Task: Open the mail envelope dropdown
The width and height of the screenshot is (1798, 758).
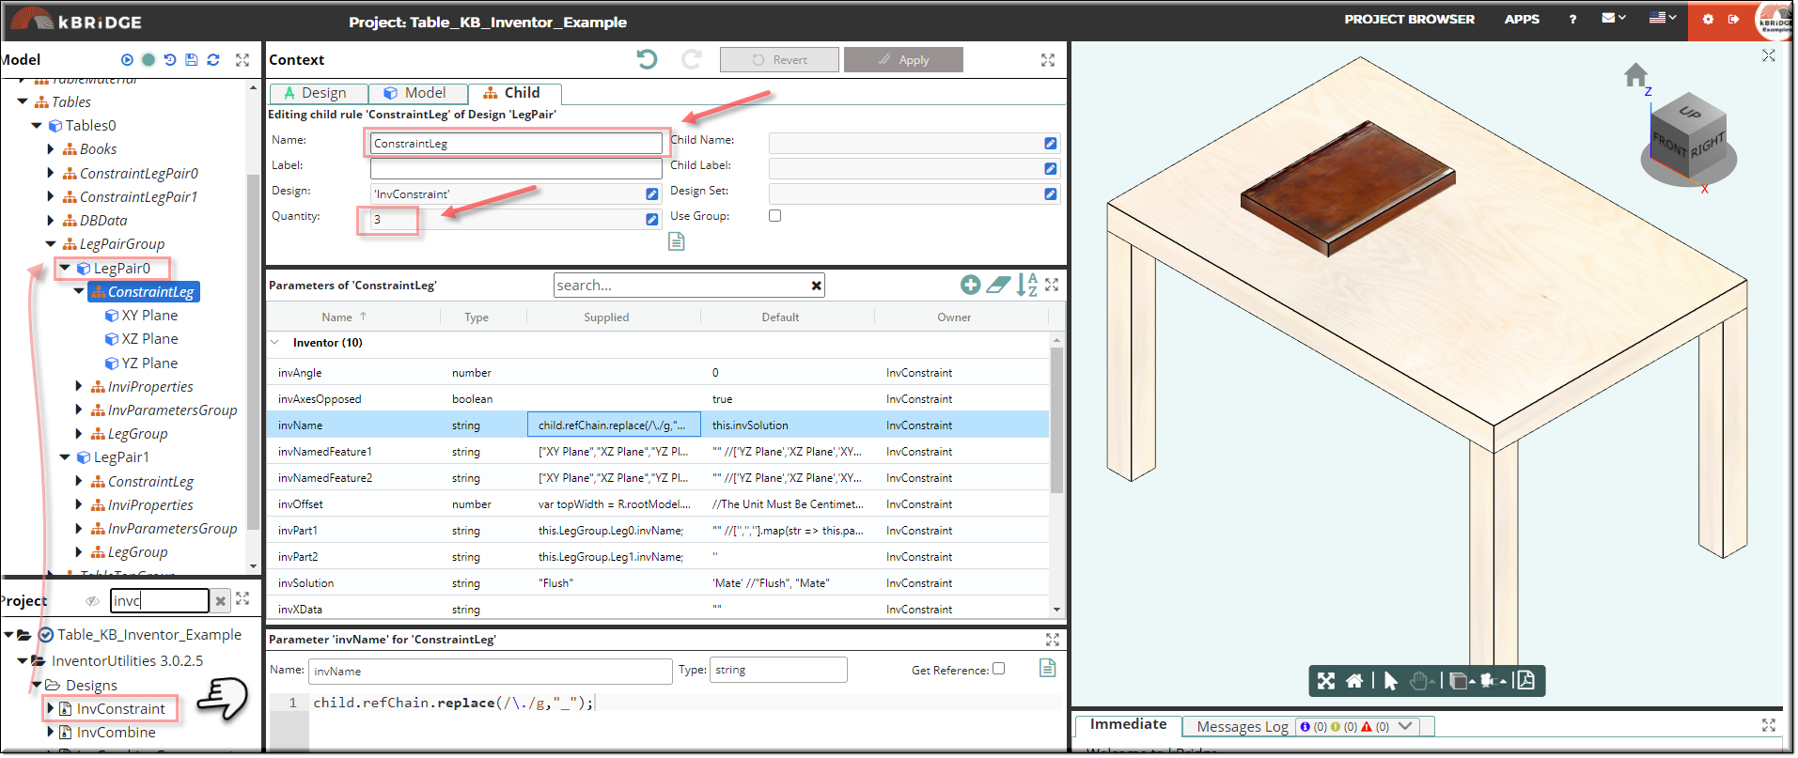Action: click(x=1614, y=18)
